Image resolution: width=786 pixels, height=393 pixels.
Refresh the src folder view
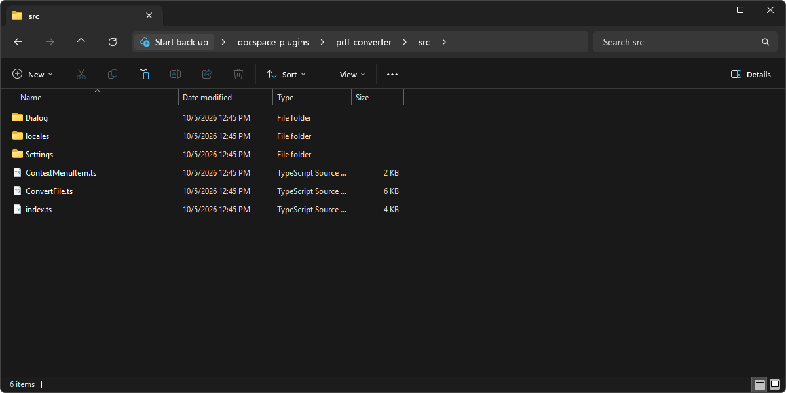(x=113, y=42)
